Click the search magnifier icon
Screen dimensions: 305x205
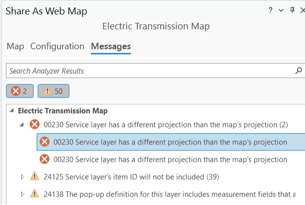point(299,71)
